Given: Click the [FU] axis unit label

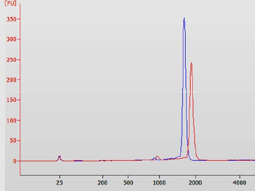Looking at the screenshot, I should pos(10,3).
